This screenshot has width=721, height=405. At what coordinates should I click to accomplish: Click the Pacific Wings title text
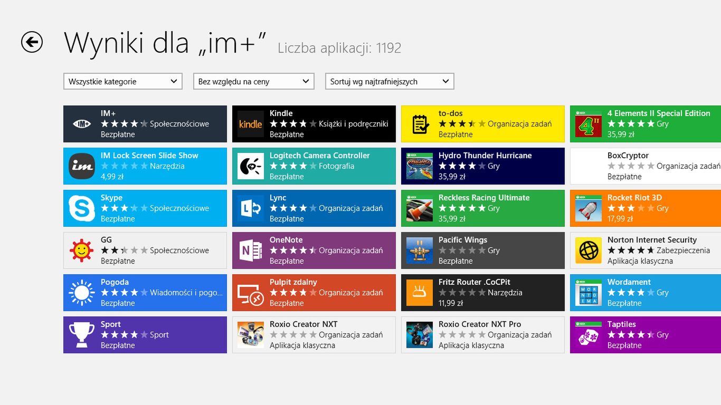(463, 240)
